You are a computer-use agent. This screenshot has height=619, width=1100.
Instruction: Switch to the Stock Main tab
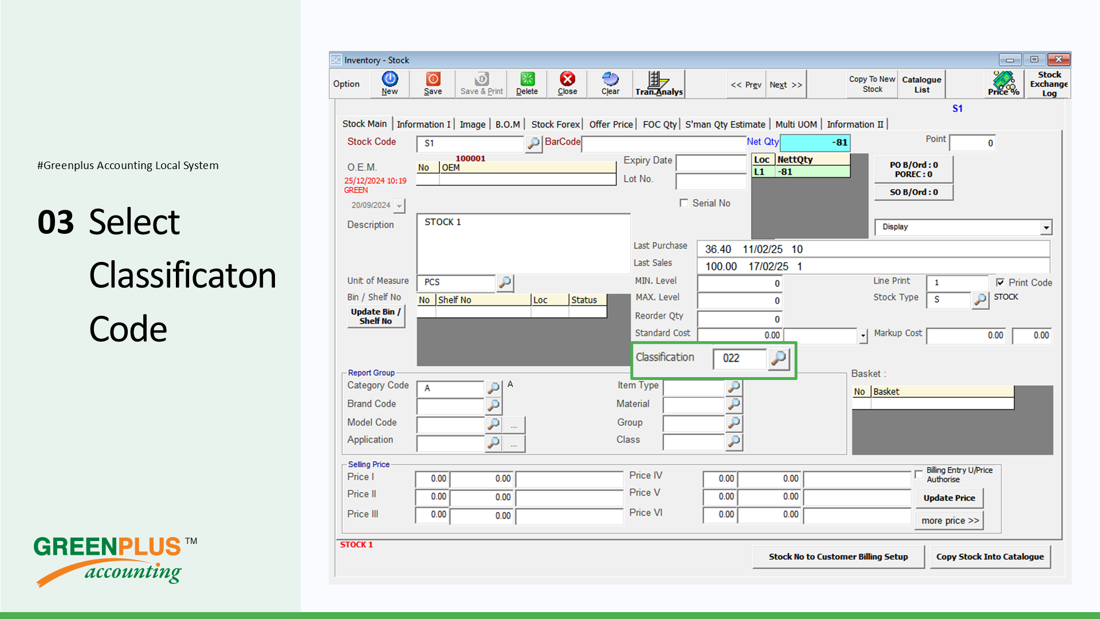point(364,124)
